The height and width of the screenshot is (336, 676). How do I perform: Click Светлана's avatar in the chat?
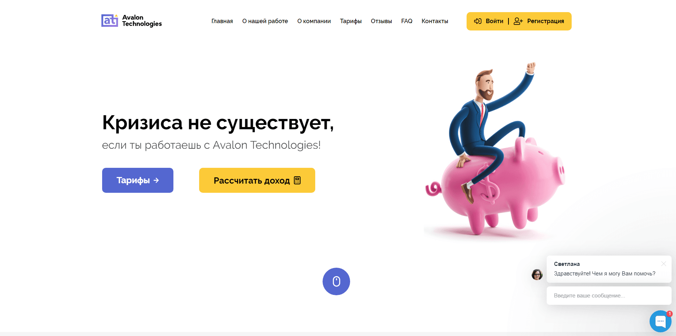(537, 274)
